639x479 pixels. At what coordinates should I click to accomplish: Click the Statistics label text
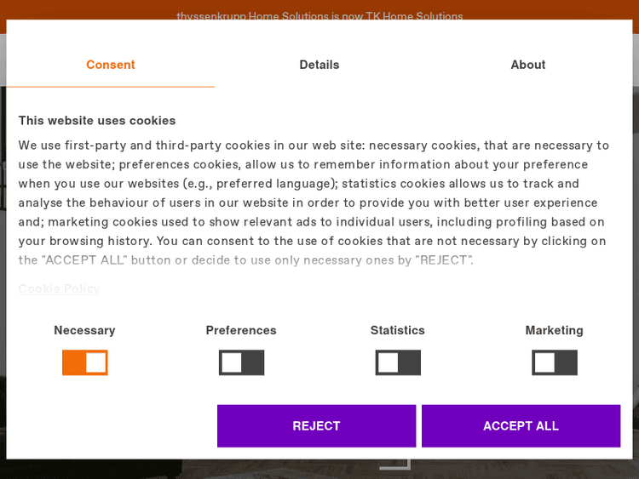tap(398, 330)
